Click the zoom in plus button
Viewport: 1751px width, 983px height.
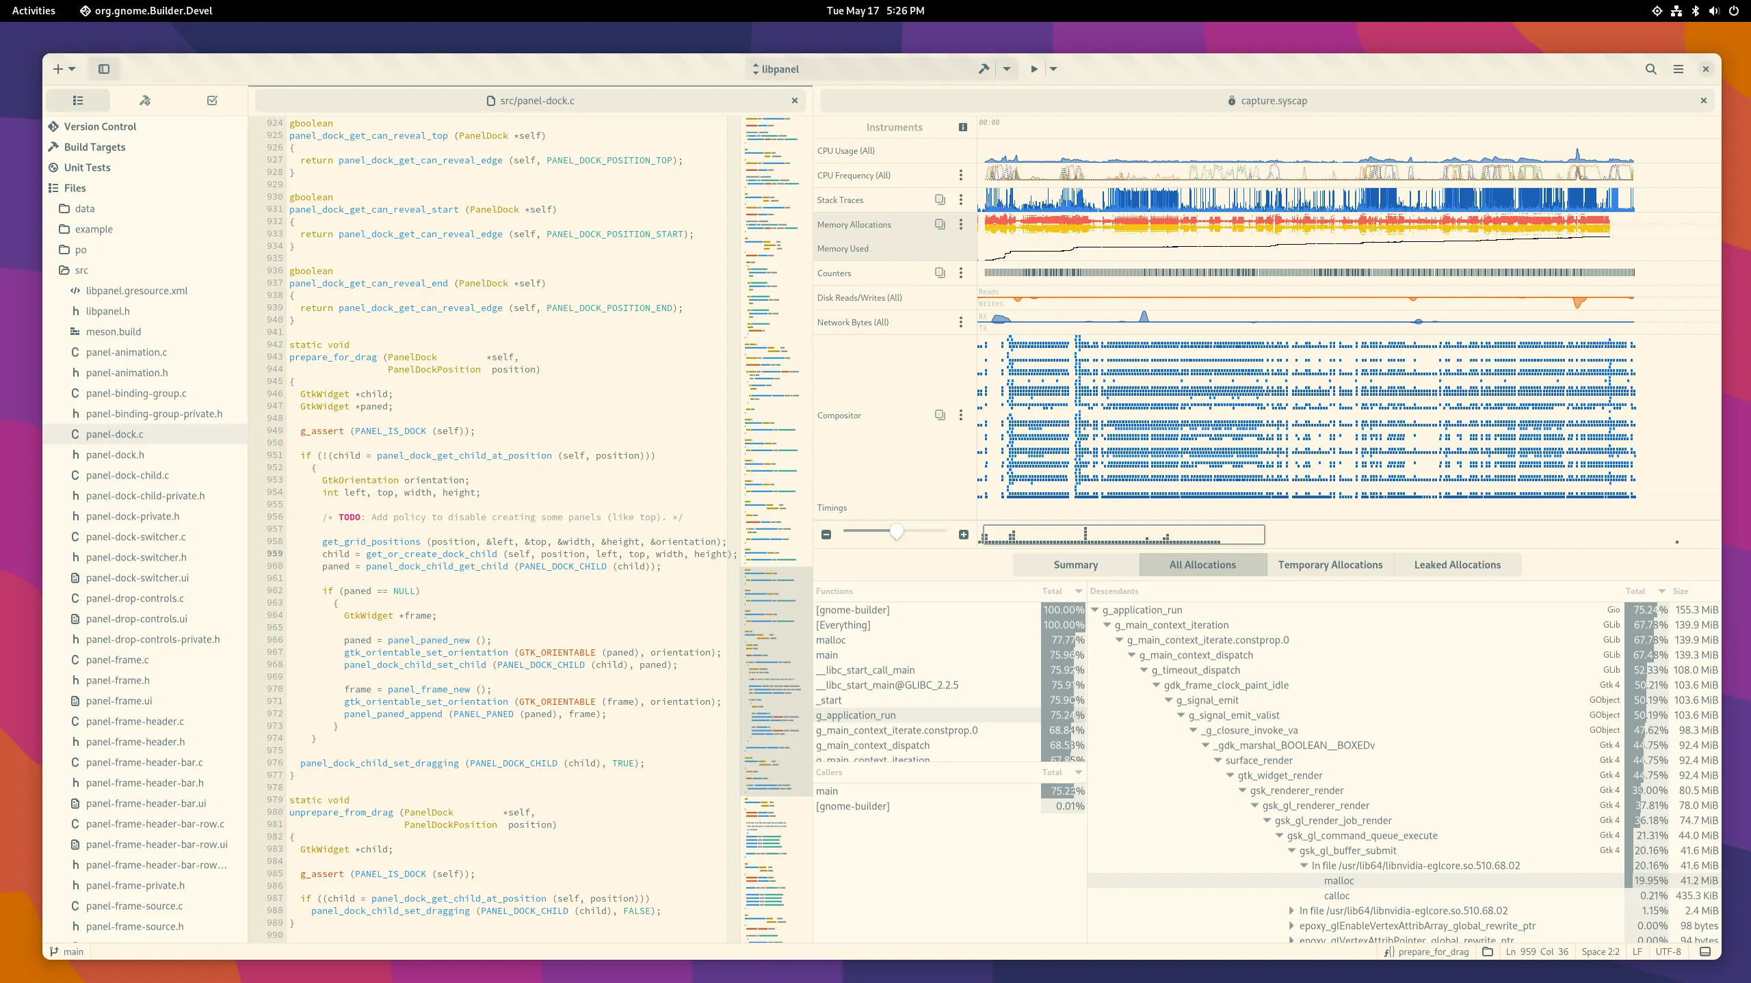(964, 535)
